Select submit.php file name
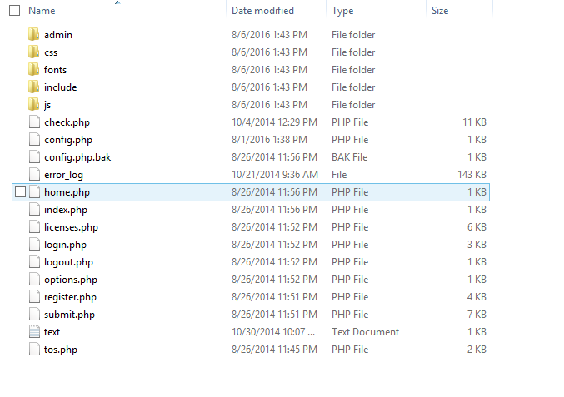 click(69, 315)
